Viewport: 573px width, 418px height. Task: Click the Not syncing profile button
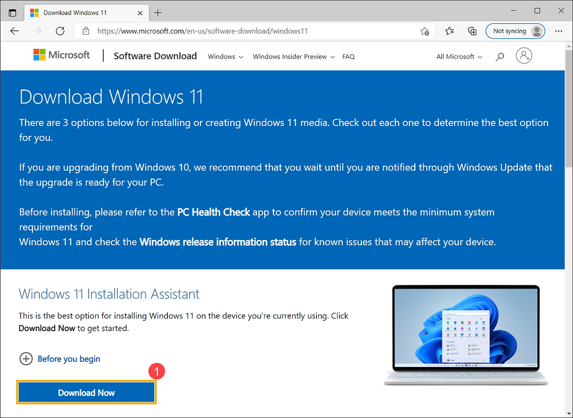point(516,31)
